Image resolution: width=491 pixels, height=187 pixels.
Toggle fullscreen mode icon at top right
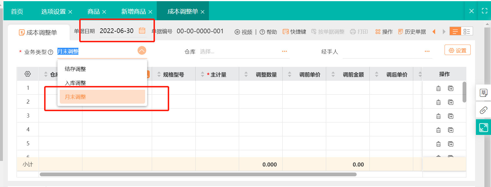[484, 11]
